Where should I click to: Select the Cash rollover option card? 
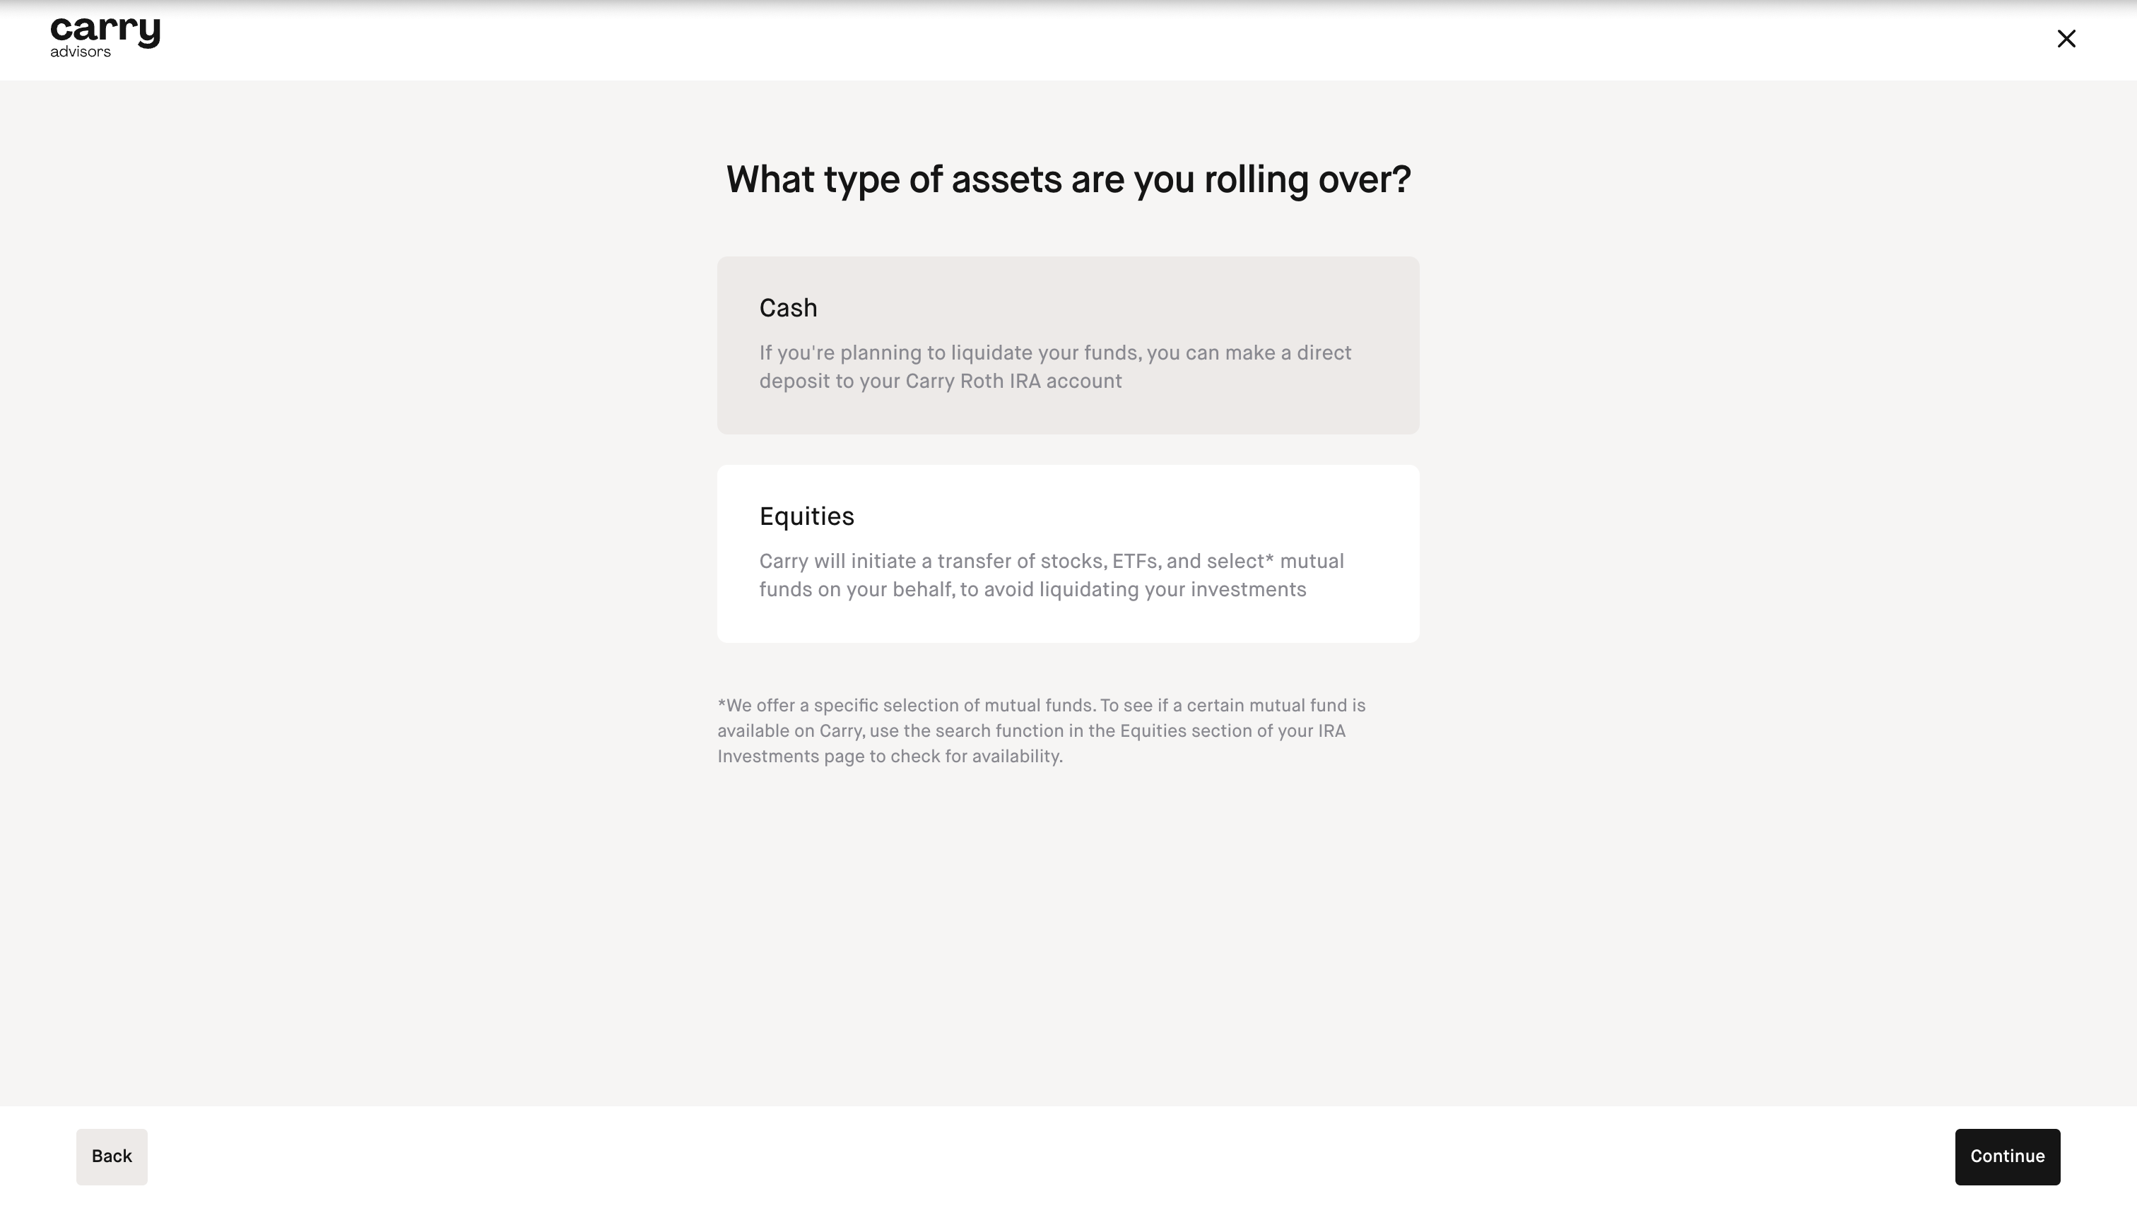[x=1068, y=345]
